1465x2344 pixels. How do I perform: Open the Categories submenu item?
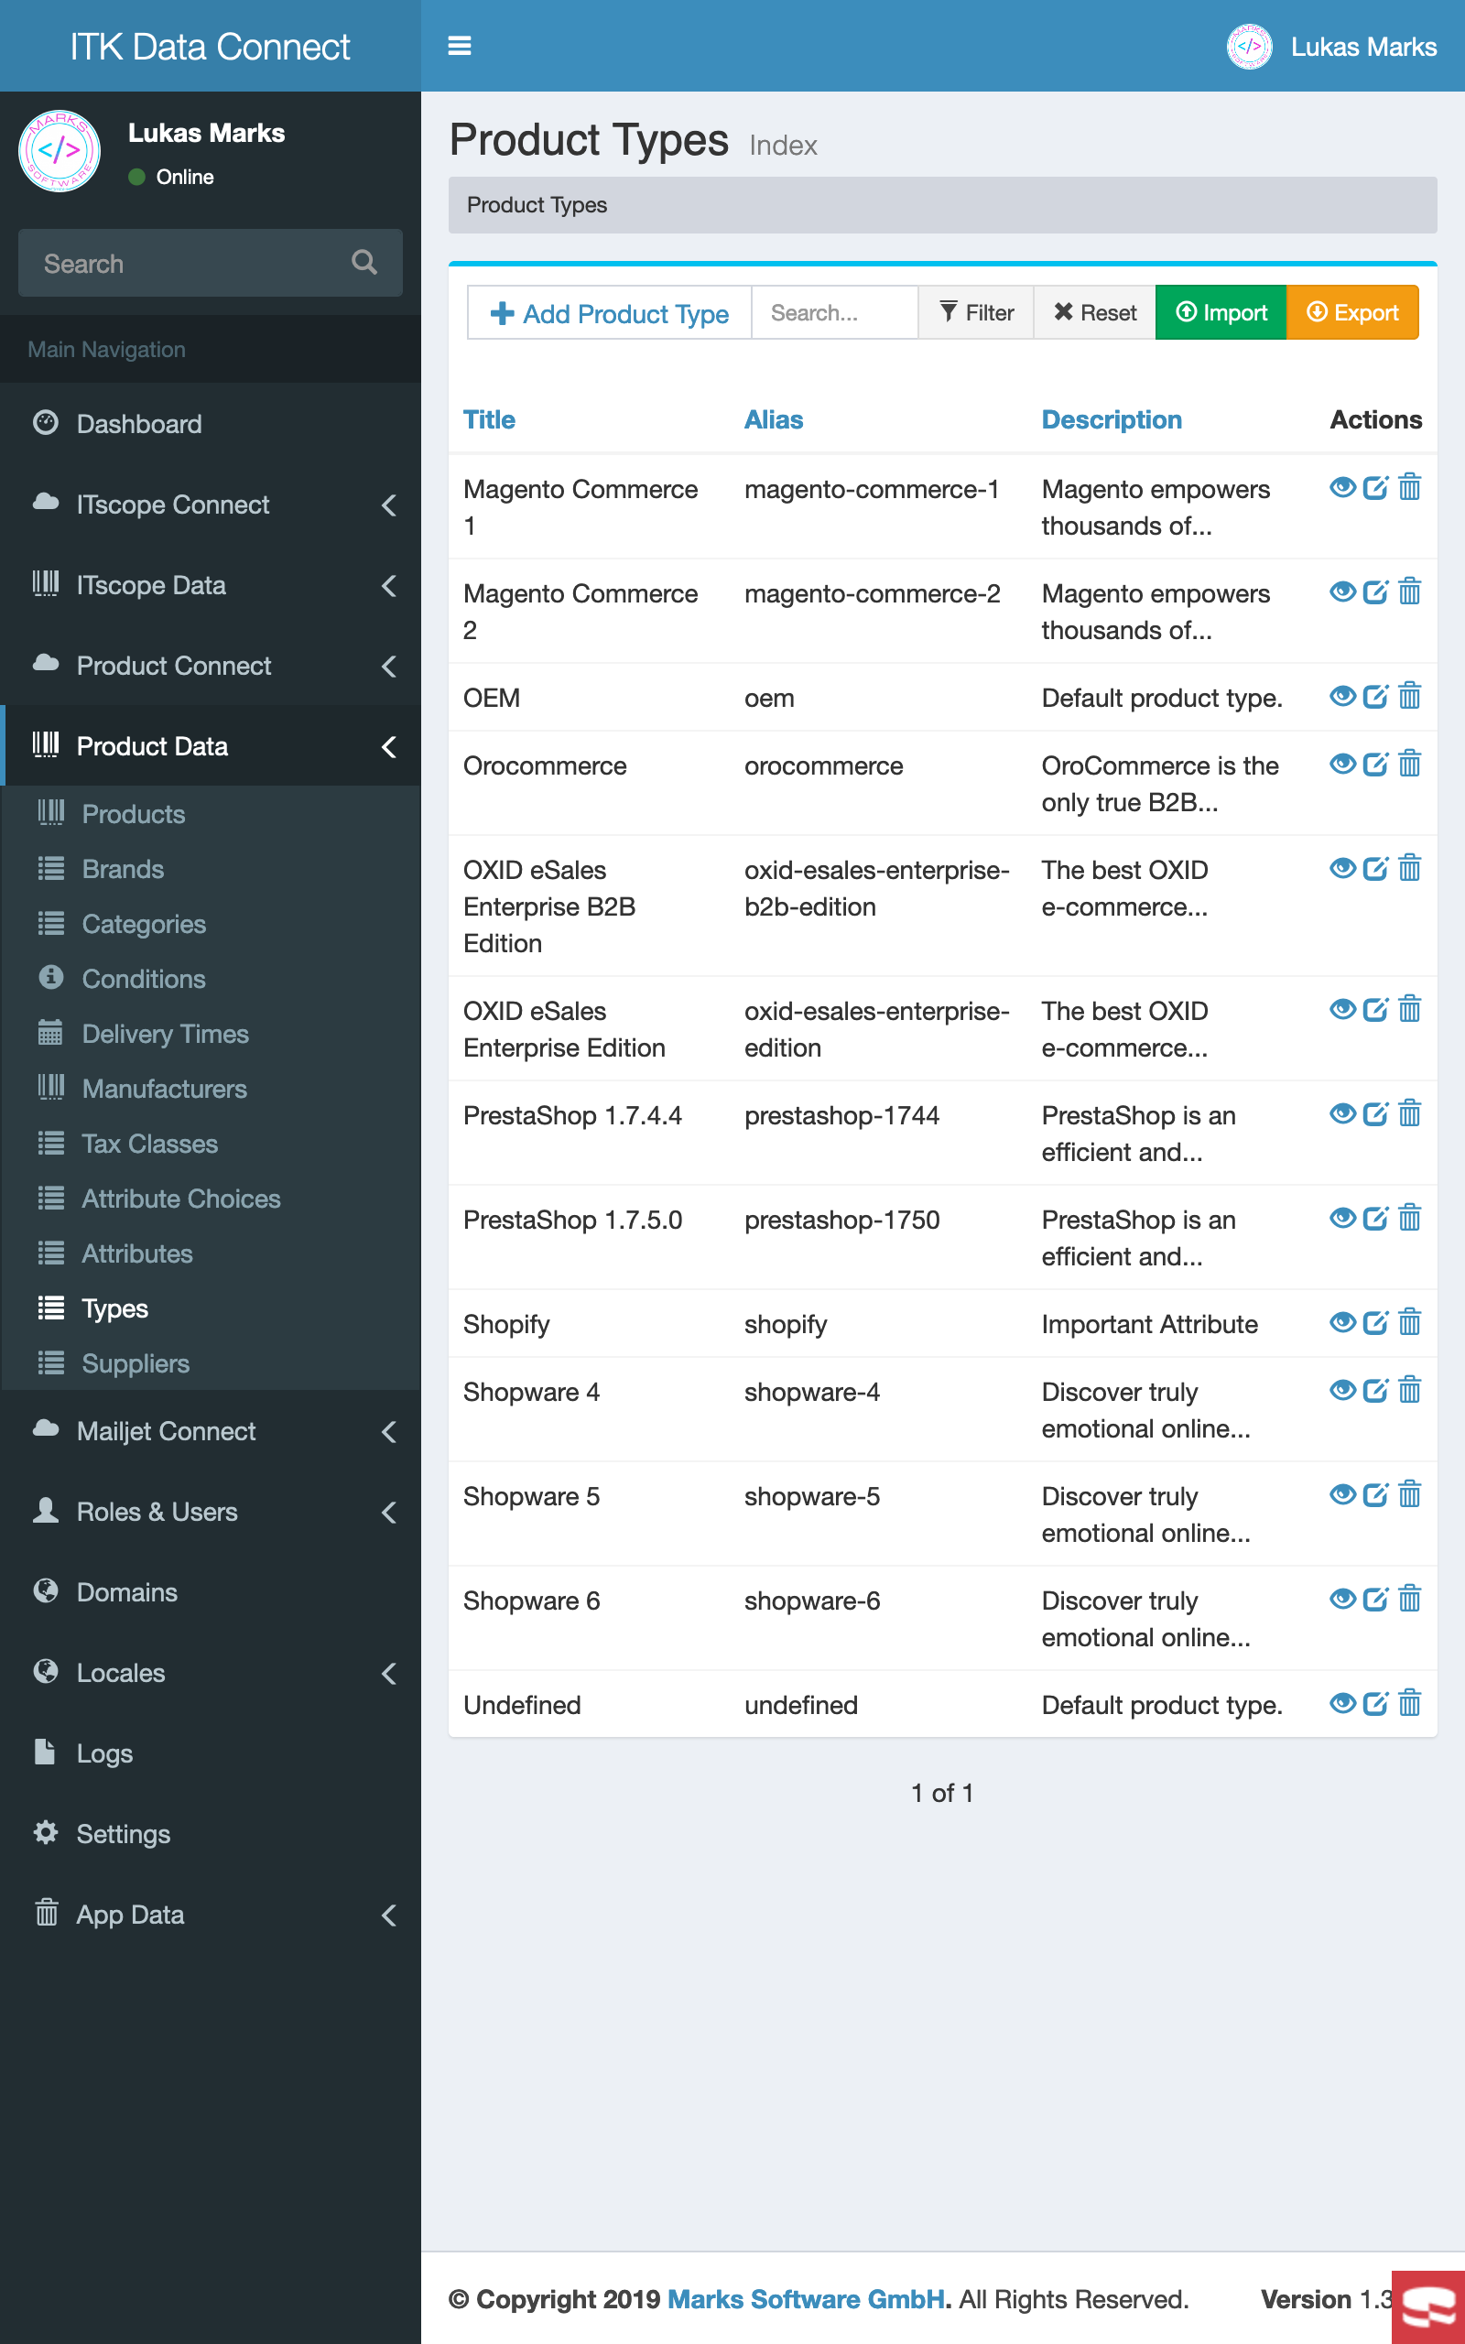click(211, 924)
